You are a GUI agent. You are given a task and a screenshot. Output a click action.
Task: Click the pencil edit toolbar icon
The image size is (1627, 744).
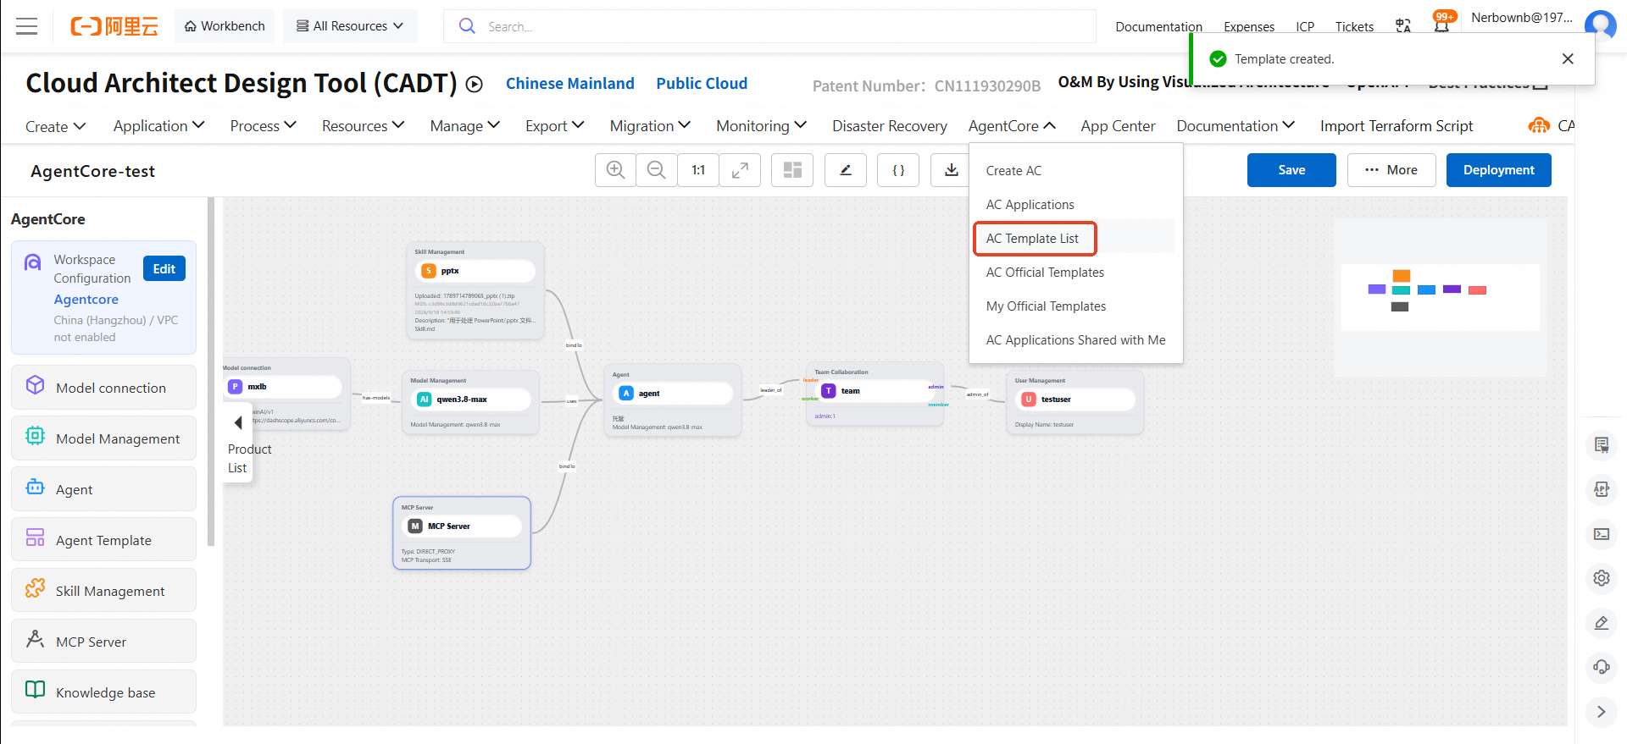click(x=846, y=170)
